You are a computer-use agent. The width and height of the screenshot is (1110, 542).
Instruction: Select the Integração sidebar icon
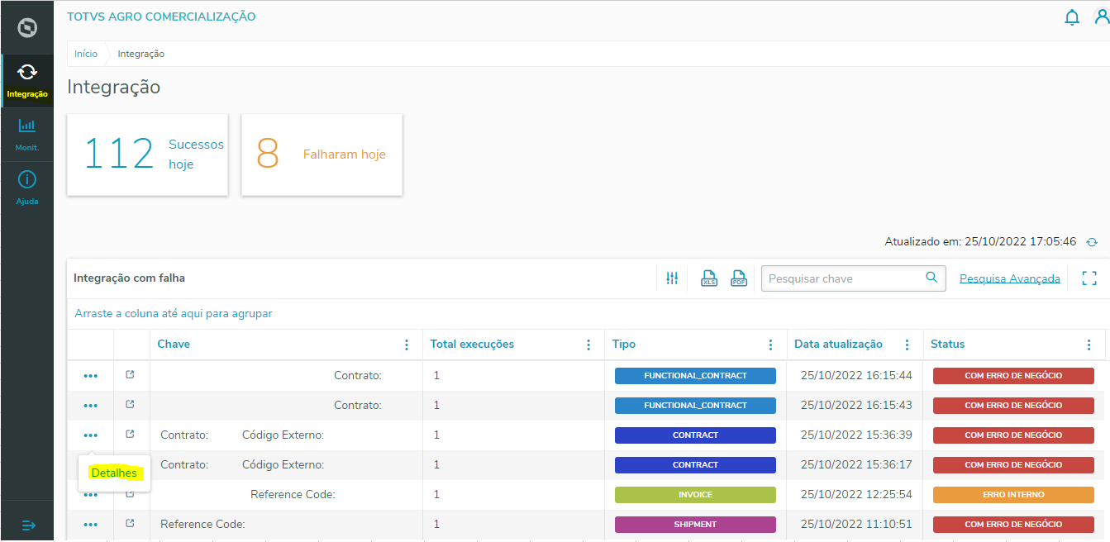(27, 72)
